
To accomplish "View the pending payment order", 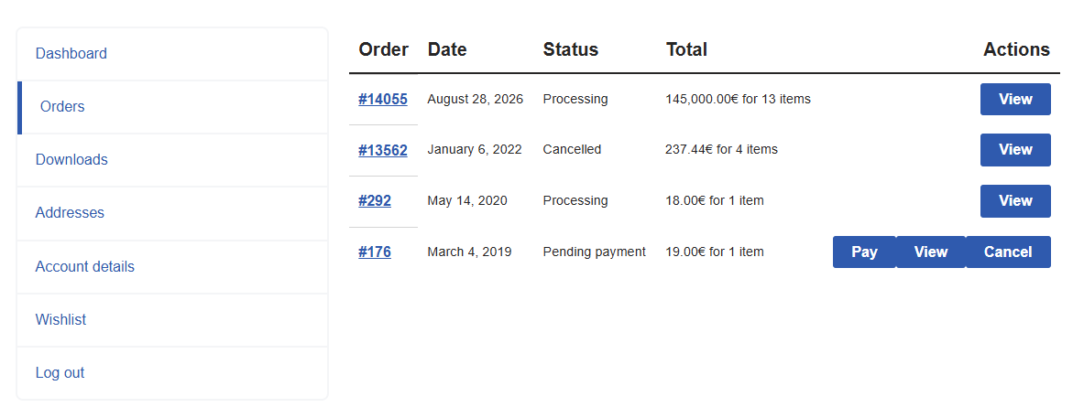I will [931, 252].
